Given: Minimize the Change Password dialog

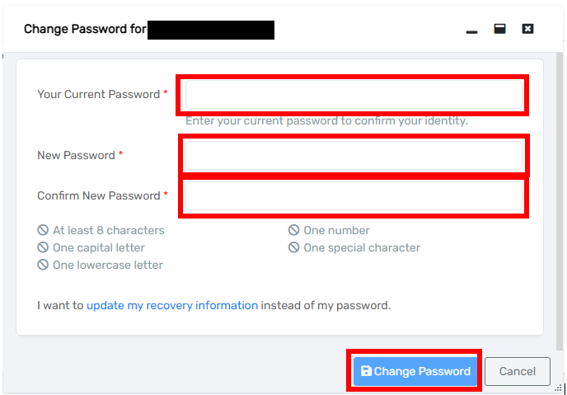Looking at the screenshot, I should pyautogui.click(x=472, y=30).
